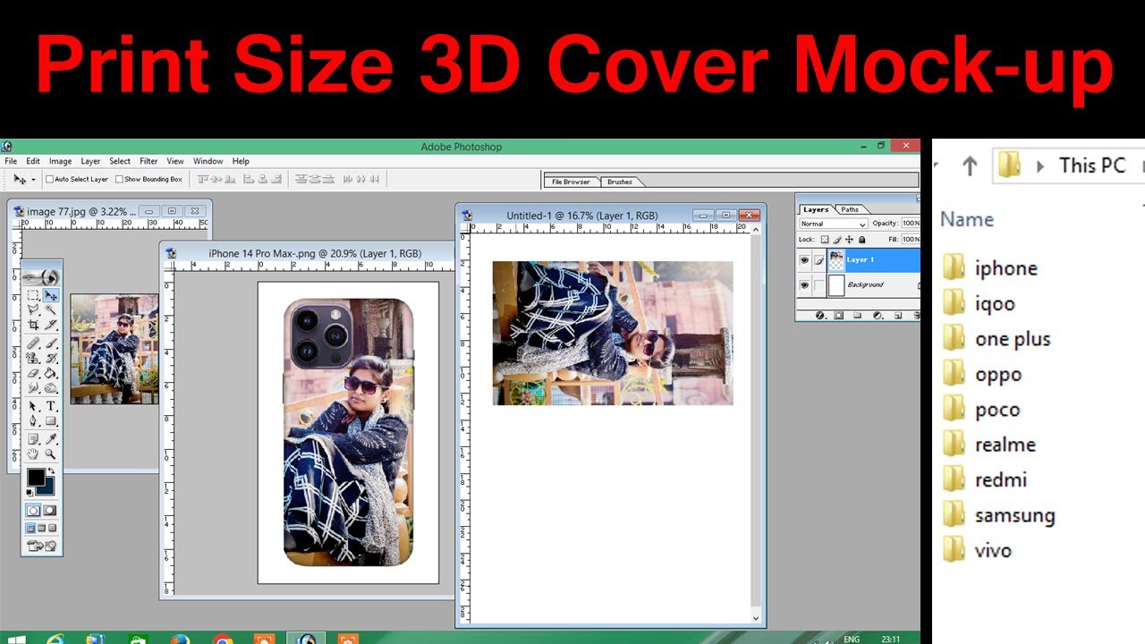Image resolution: width=1145 pixels, height=644 pixels.
Task: Select the Hand tool
Action: point(33,453)
